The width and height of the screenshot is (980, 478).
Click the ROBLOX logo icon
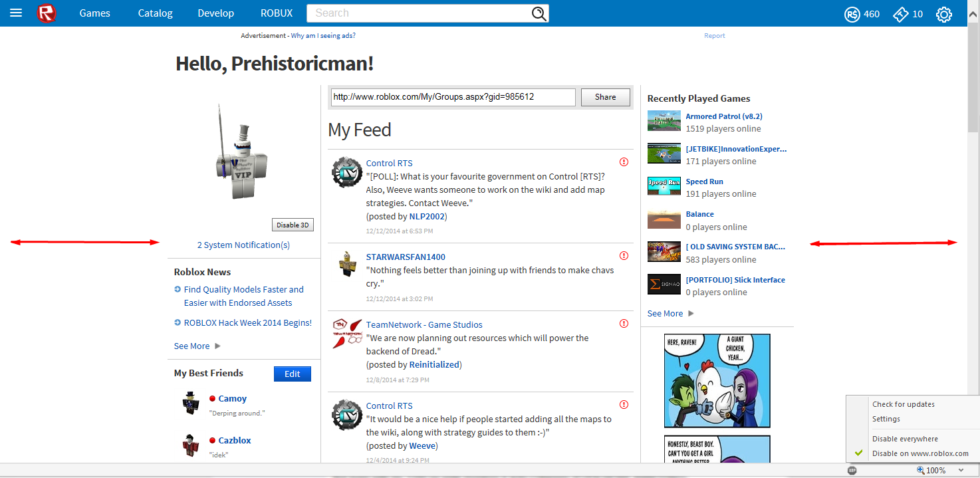(47, 13)
